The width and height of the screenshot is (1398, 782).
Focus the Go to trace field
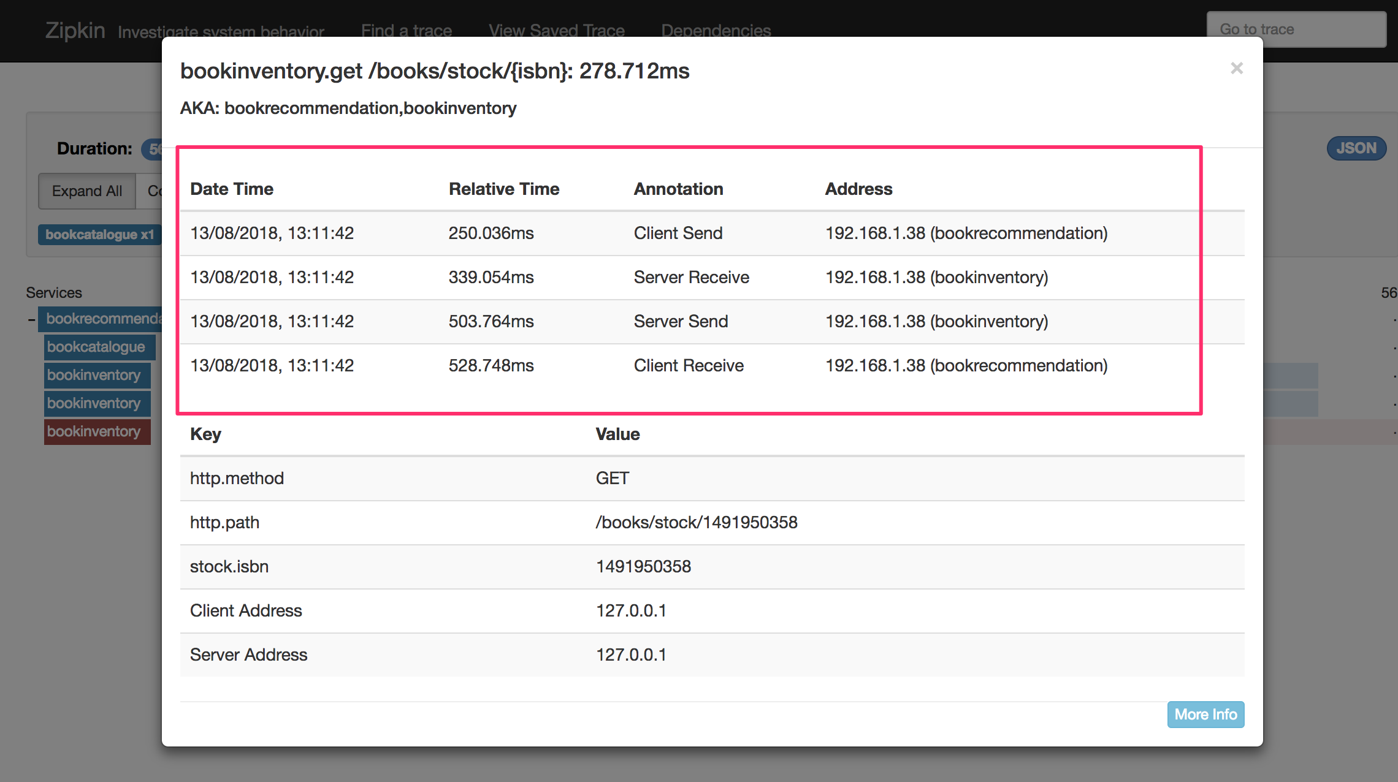pyautogui.click(x=1296, y=29)
